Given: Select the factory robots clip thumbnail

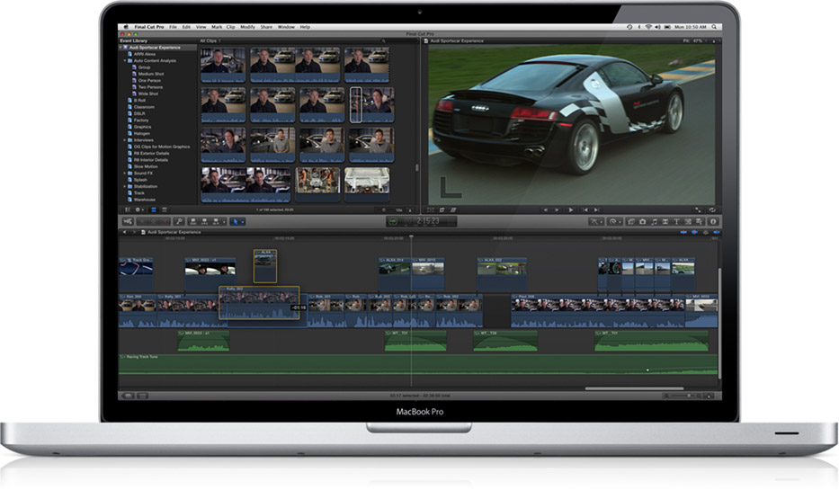Looking at the screenshot, I should point(317,180).
